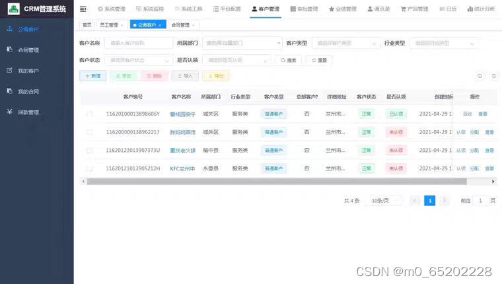Click the star-marked 业绩管理 menu

[x=343, y=9]
